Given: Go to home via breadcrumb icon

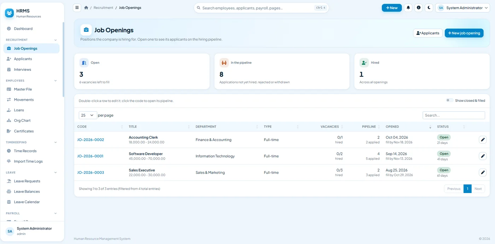Looking at the screenshot, I should point(86,8).
